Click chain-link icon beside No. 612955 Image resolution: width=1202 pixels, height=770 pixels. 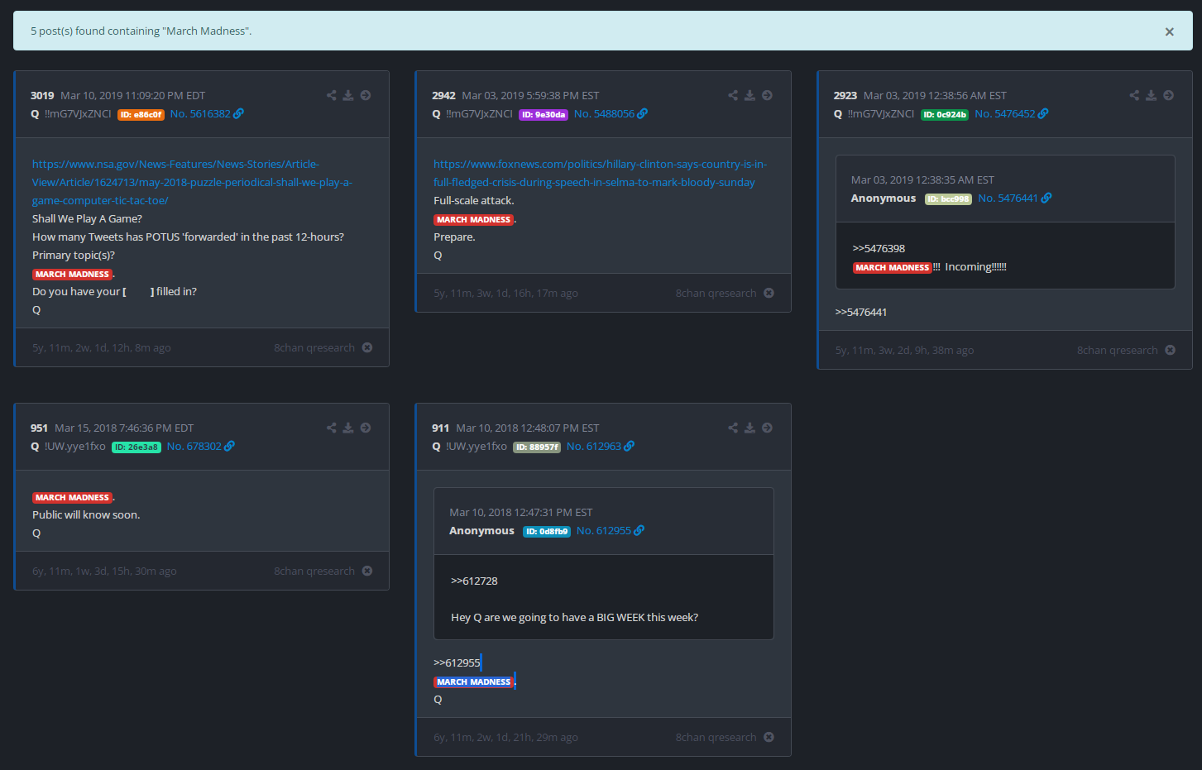639,531
